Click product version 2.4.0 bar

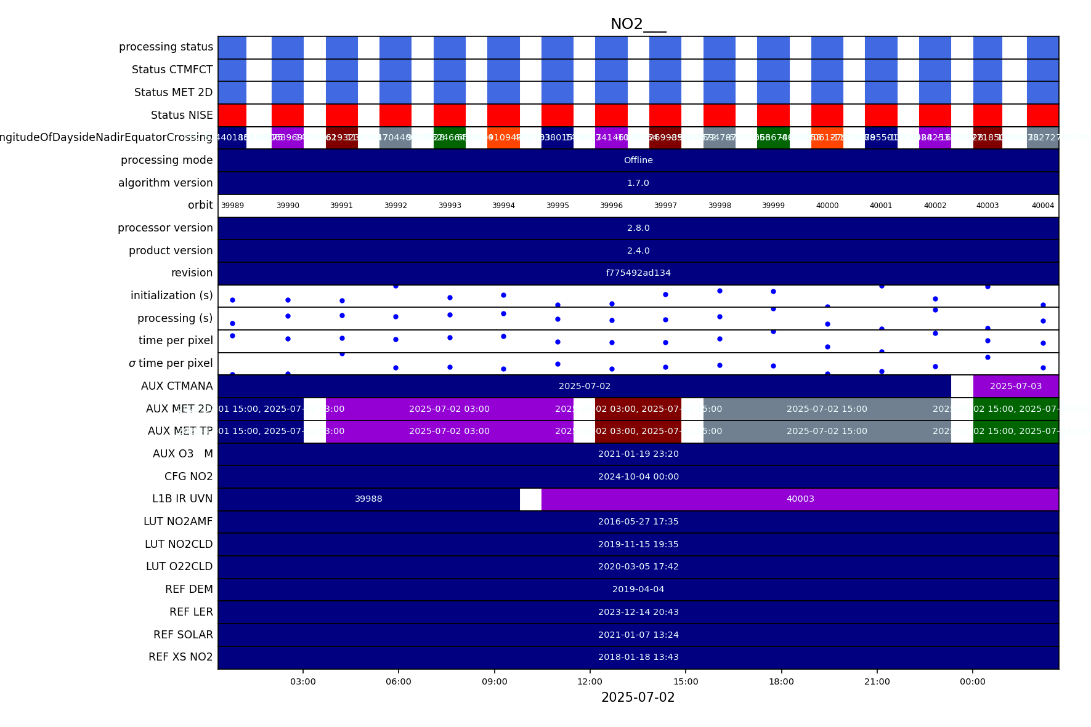638,251
